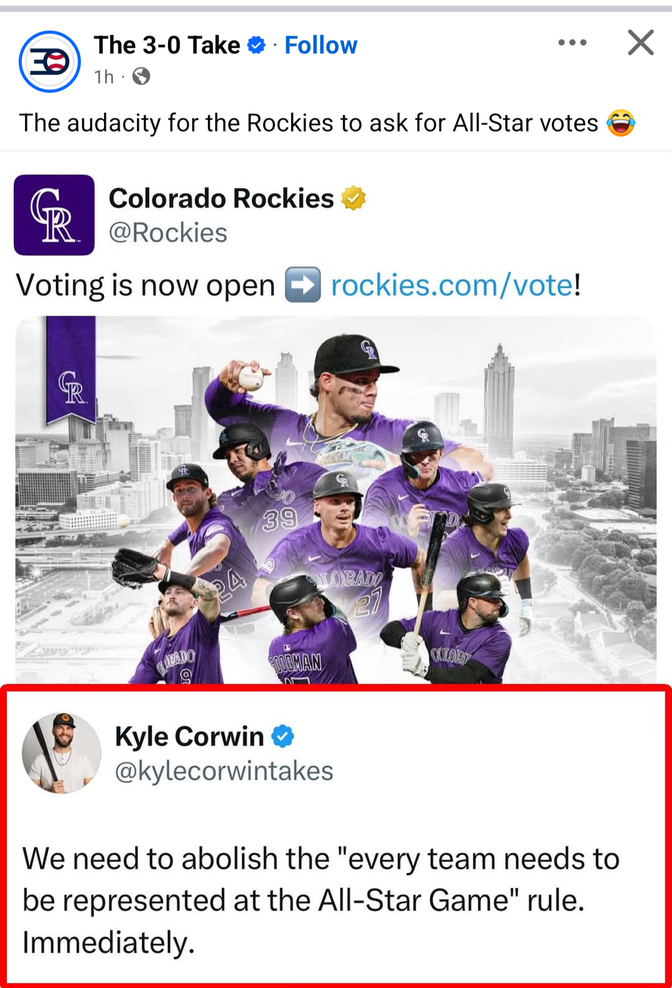Open the three-dot post options menu

[x=572, y=42]
